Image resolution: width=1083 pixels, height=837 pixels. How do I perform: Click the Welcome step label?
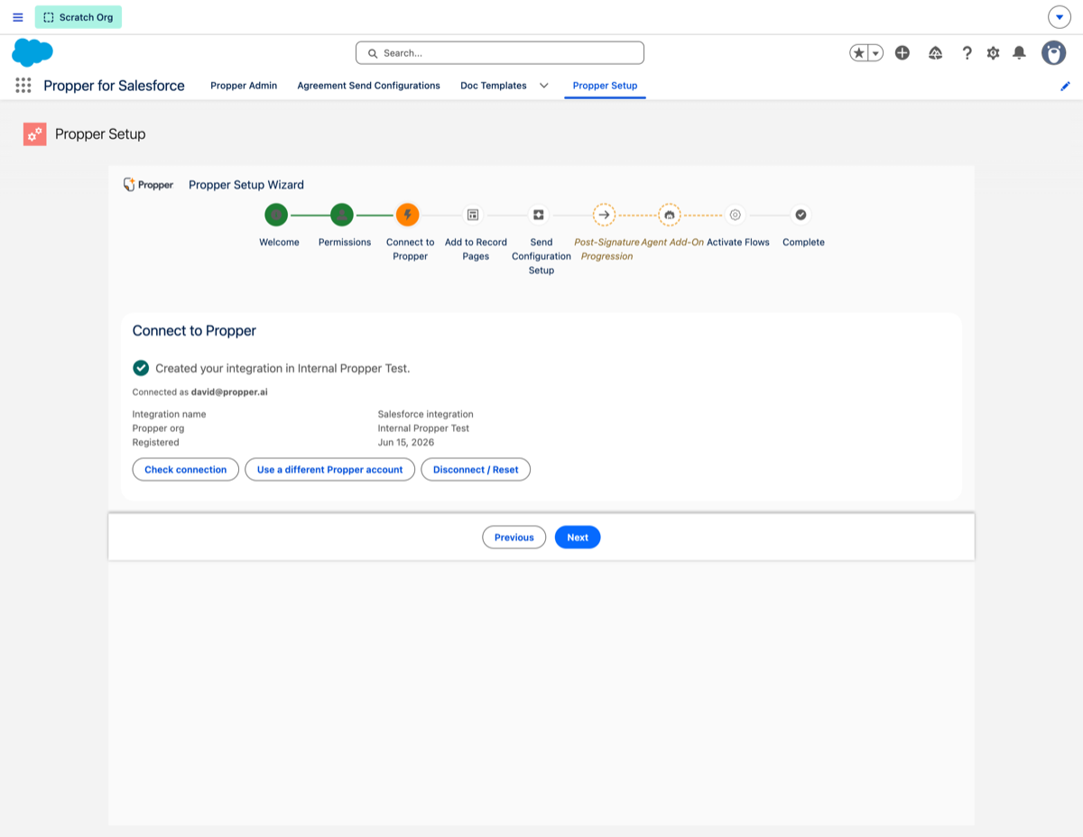coord(279,243)
